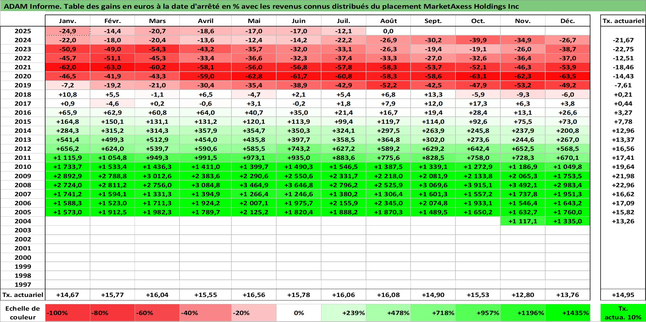The image size is (646, 322).
Task: Select the 0,0 cell for August 2025
Action: click(388, 31)
